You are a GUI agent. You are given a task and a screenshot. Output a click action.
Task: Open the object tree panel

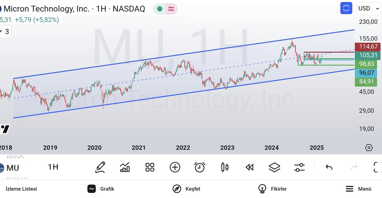274,167
